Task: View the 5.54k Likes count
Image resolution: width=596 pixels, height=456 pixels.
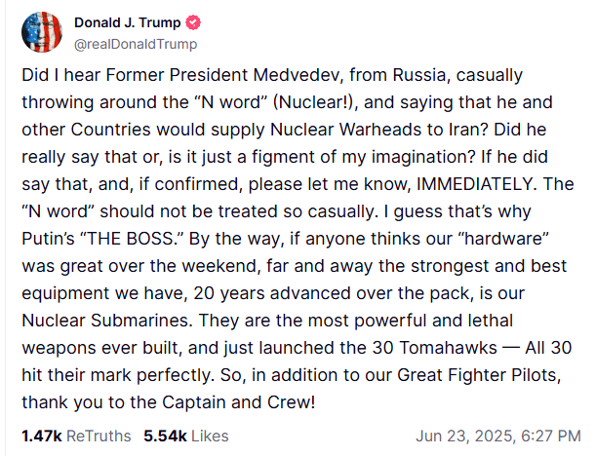Action: [x=163, y=436]
